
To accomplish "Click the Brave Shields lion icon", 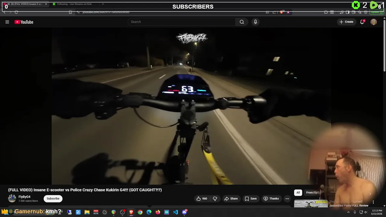I will [281, 12].
